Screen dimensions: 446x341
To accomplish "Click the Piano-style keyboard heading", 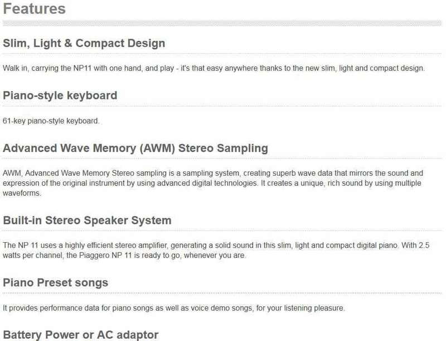I will click(x=60, y=95).
